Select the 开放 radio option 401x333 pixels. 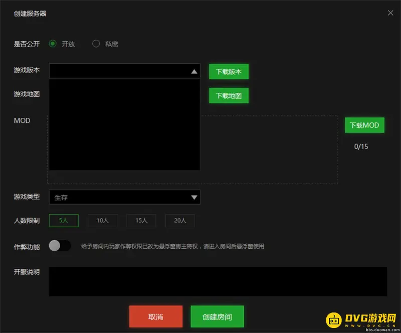[53, 44]
